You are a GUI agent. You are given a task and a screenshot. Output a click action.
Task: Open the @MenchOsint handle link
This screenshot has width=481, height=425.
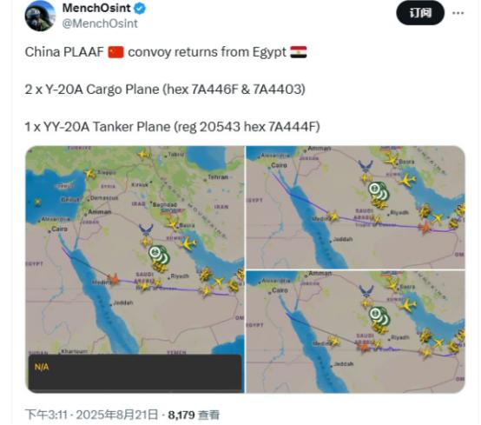(x=100, y=23)
